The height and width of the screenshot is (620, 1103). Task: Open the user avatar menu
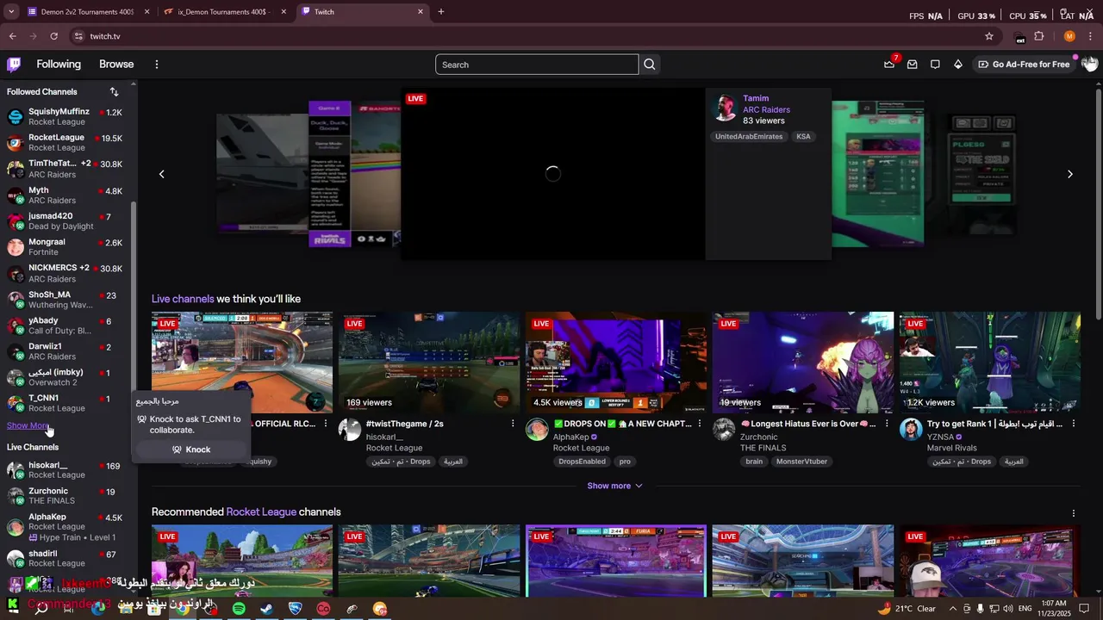pos(1089,65)
